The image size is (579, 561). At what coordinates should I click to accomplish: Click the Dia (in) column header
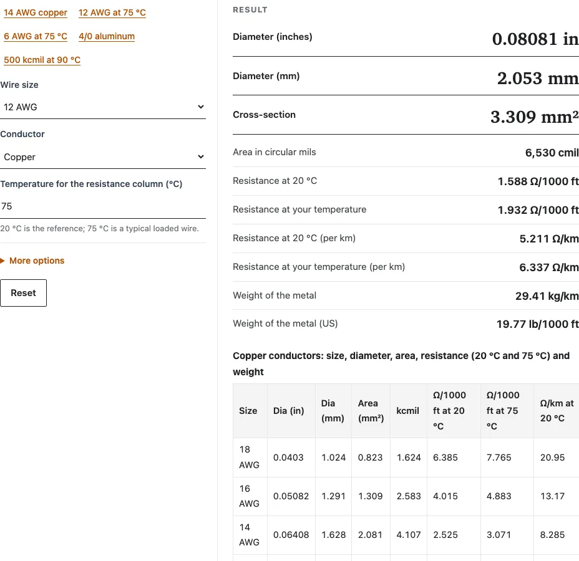291,411
